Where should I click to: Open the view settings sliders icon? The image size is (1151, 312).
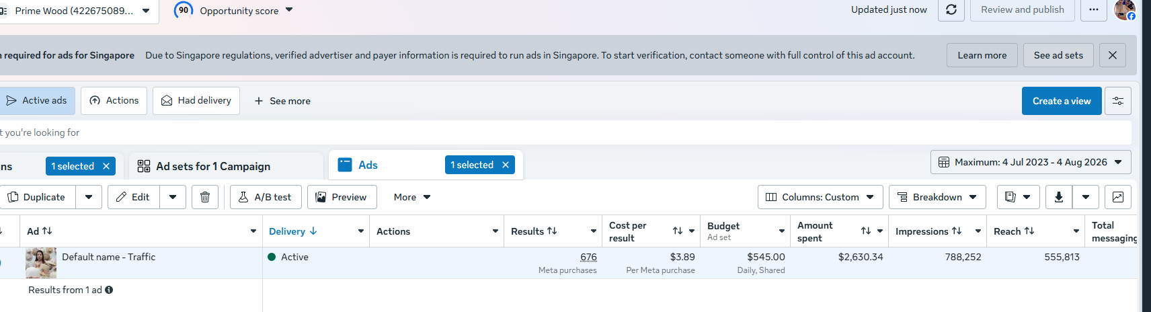coord(1118,101)
